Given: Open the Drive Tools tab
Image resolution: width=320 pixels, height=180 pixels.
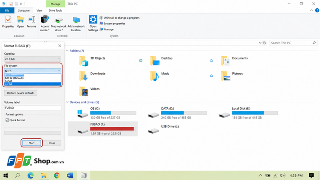Looking at the screenshot, I should coord(55,10).
